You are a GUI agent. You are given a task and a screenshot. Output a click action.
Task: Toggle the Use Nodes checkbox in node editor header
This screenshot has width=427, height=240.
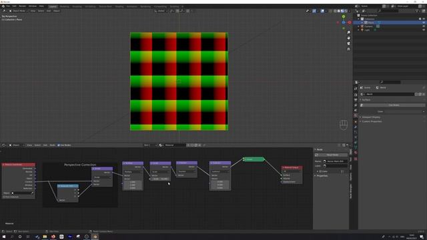pyautogui.click(x=59, y=145)
